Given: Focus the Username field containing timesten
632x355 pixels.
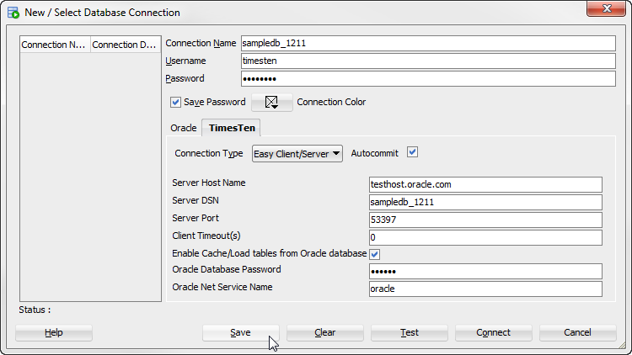Looking at the screenshot, I should point(428,61).
